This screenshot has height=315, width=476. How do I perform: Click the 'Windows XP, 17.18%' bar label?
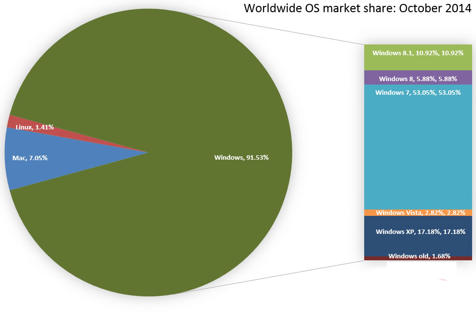point(420,232)
